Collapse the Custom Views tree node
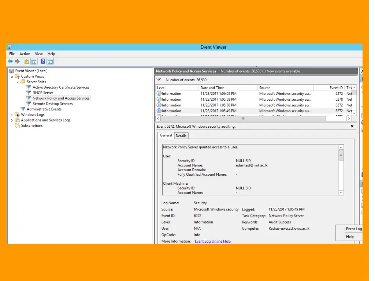This screenshot has width=375, height=281. [12, 76]
